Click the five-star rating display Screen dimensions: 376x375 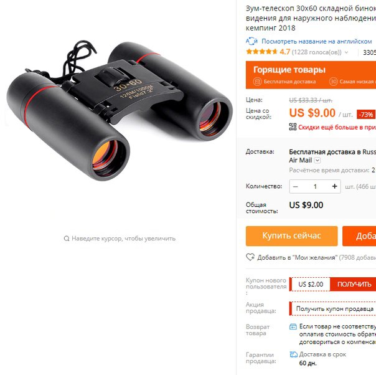[261, 52]
